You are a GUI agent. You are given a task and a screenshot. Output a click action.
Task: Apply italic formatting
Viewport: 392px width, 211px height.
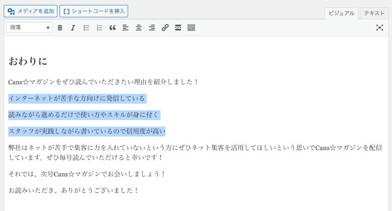(73, 28)
